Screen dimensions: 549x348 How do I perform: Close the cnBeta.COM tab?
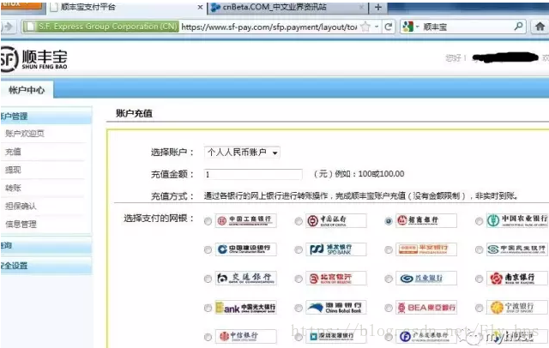tap(362, 7)
